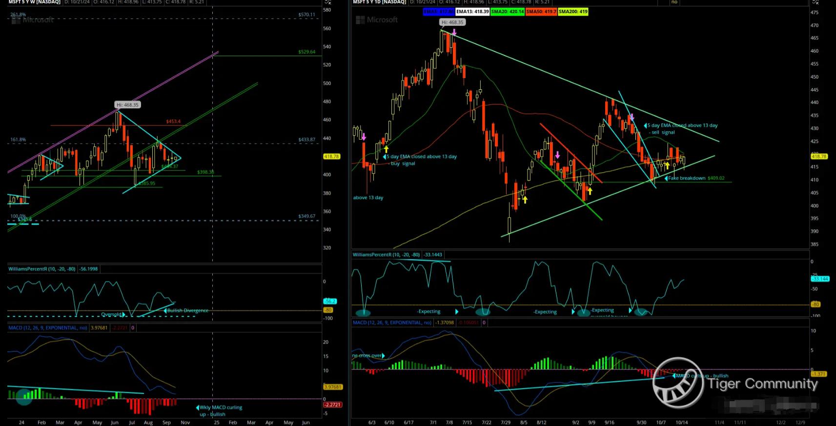Screen dimensions: 836x426
Task: Click the weekly MACD (12, 26, 9, EXPONENTIAL, no) label
Action: point(48,328)
